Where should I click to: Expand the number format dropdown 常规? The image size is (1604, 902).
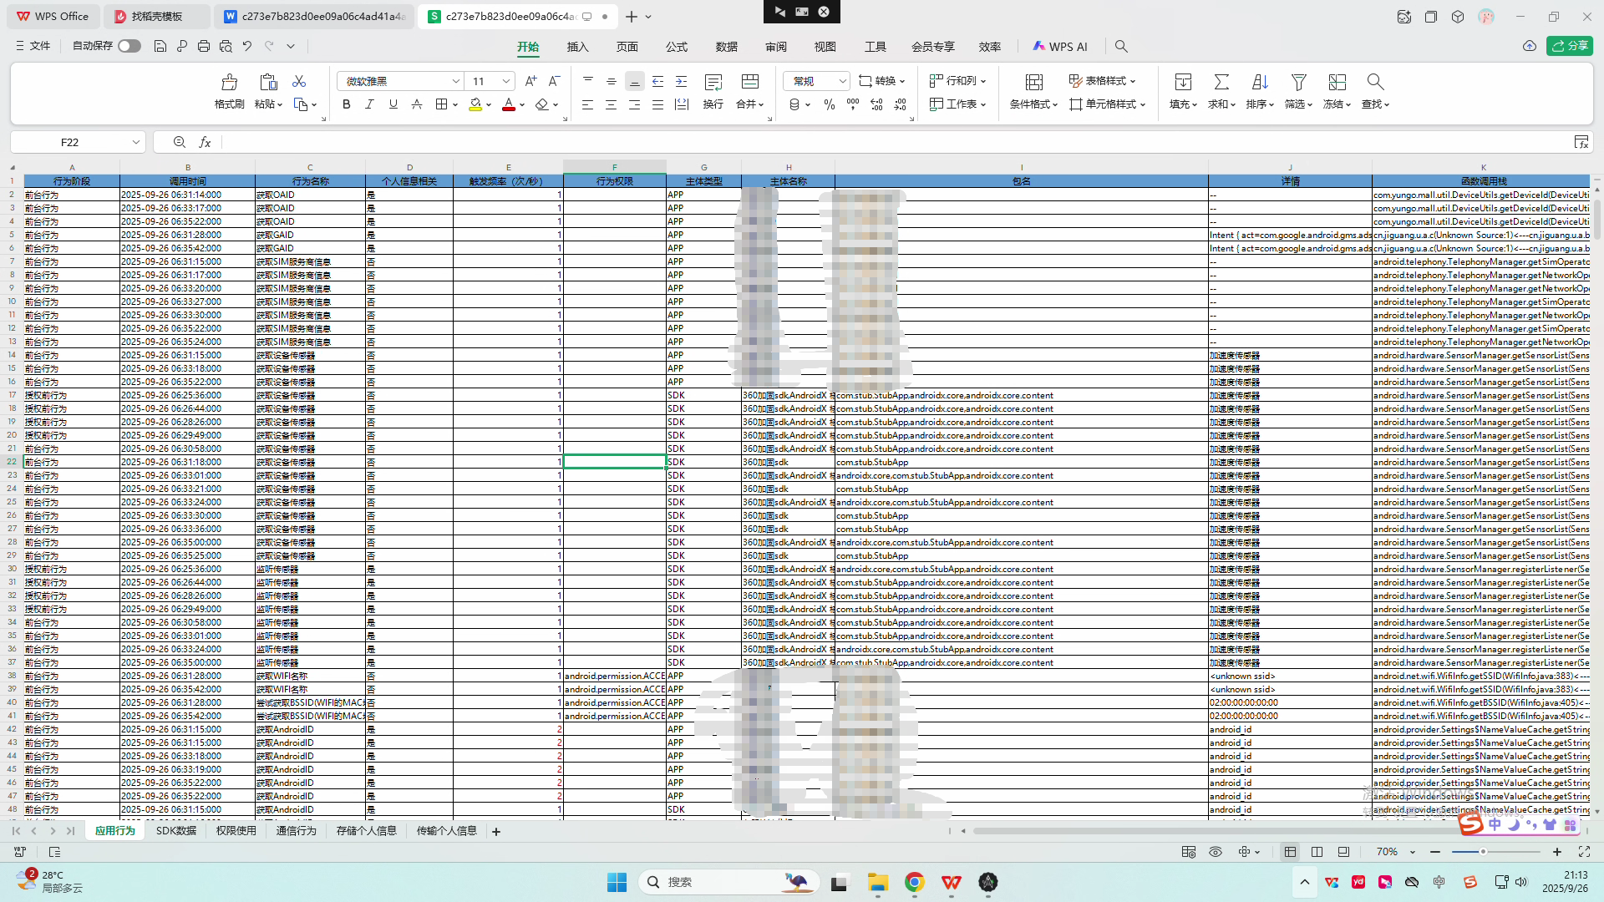(842, 81)
